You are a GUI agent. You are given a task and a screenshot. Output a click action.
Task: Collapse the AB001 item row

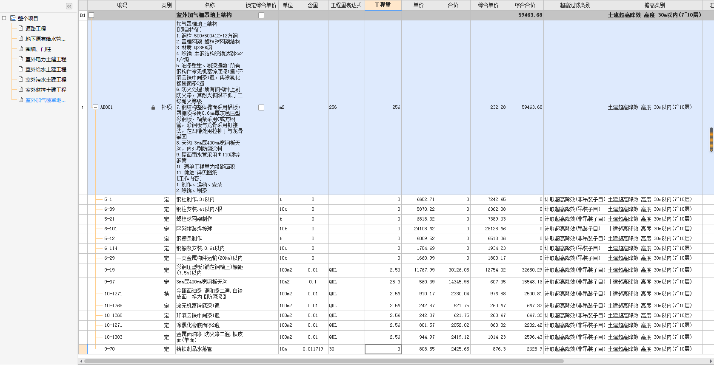pyautogui.click(x=96, y=108)
